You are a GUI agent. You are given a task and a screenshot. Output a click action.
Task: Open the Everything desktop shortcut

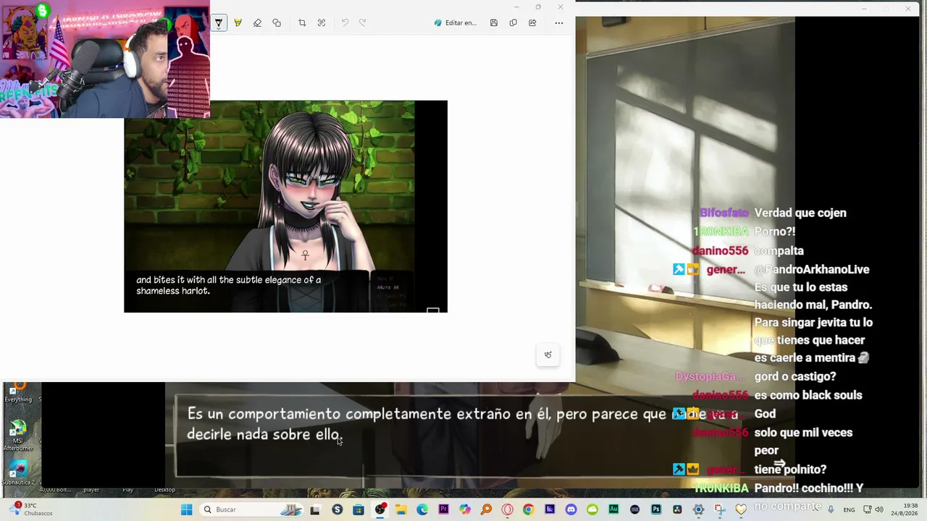pyautogui.click(x=18, y=391)
